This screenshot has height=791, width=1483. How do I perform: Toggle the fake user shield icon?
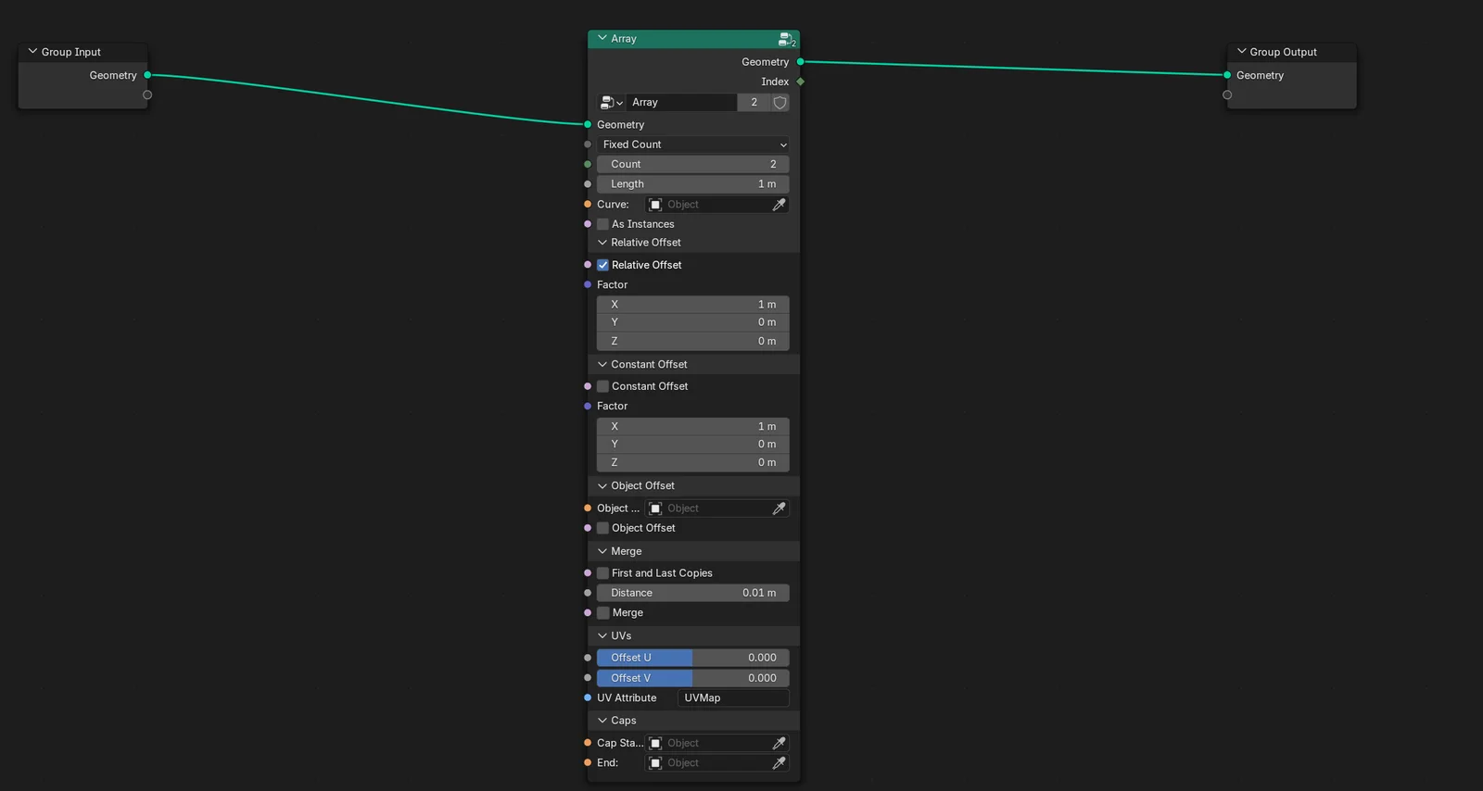pyautogui.click(x=780, y=103)
